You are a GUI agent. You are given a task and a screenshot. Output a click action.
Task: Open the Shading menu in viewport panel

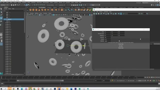pos(32,13)
